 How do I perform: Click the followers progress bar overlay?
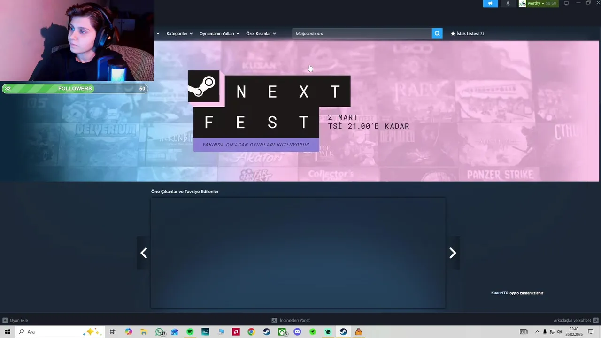(x=75, y=89)
